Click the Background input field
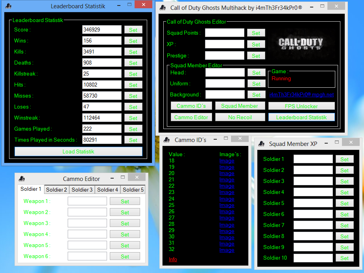This screenshot has width=364, height=273. 225,94
